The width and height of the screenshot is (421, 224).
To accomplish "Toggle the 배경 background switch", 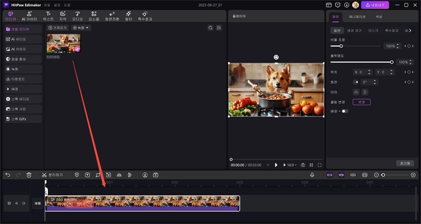I will tap(345, 111).
